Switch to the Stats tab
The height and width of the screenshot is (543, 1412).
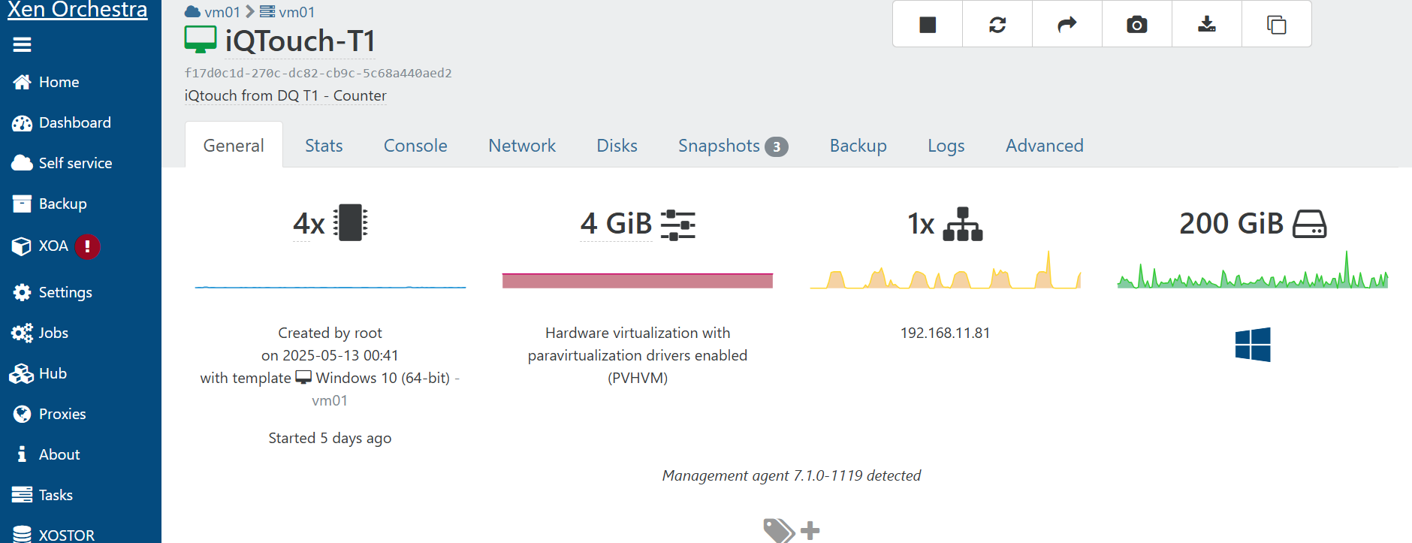[x=324, y=145]
